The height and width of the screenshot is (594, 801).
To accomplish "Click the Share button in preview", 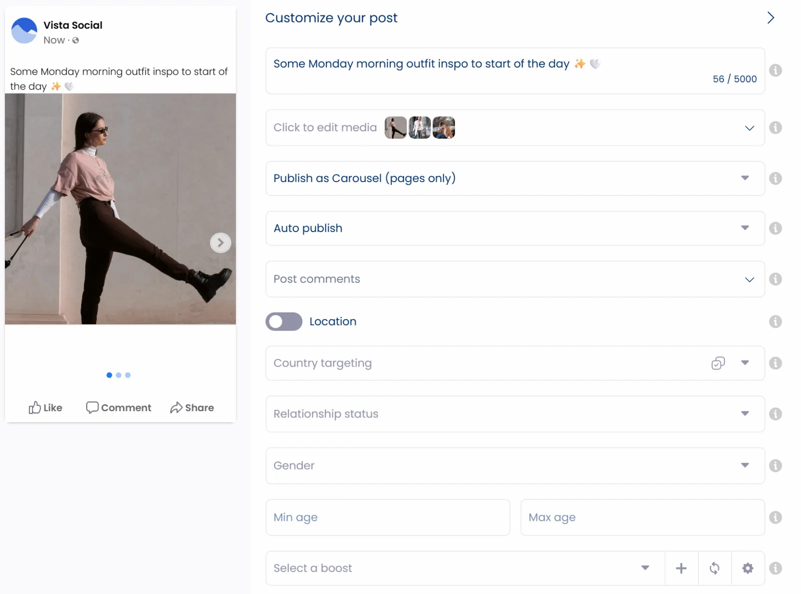I will click(x=192, y=407).
